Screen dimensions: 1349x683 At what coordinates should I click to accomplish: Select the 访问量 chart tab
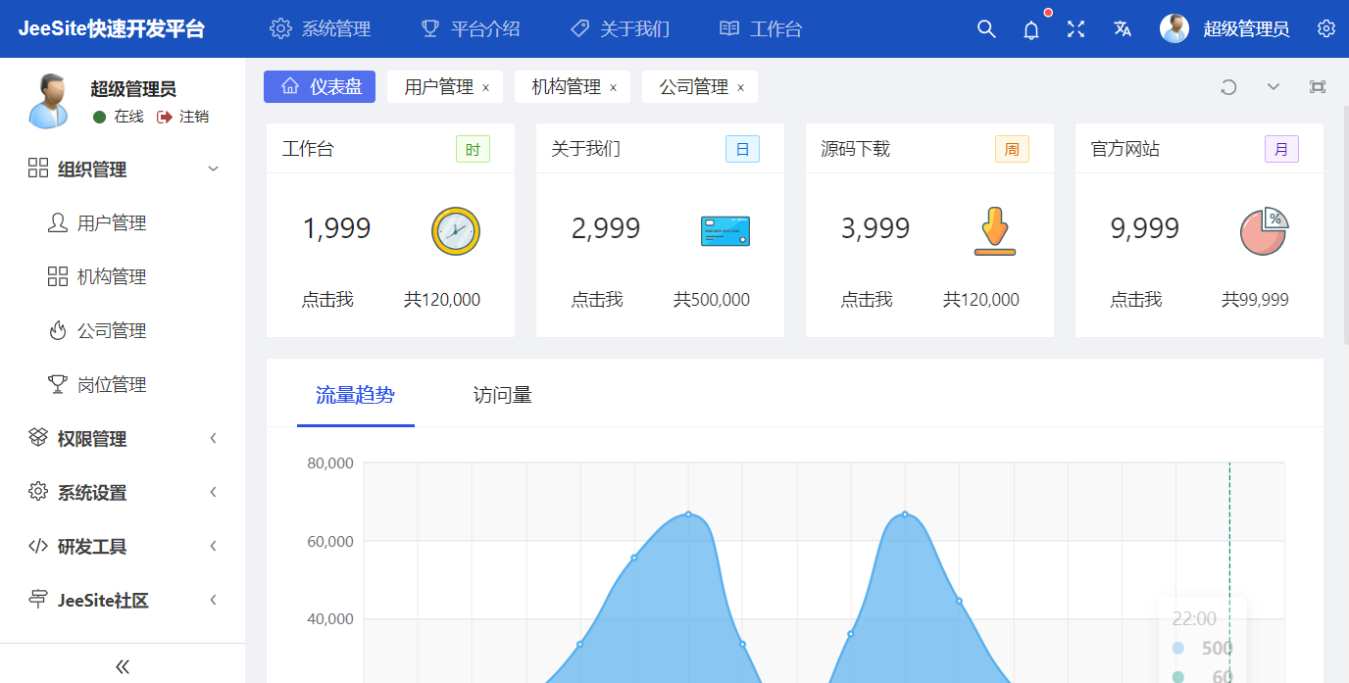point(503,395)
